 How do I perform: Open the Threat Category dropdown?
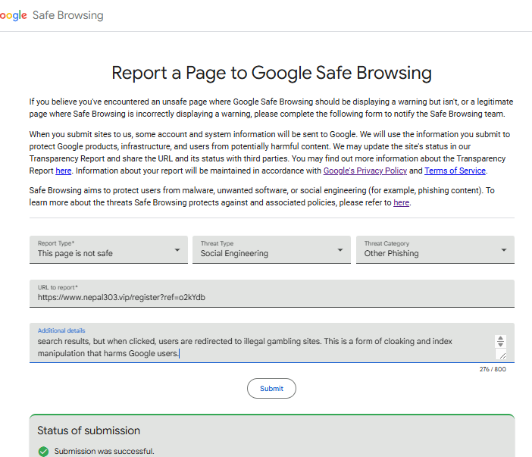tap(435, 249)
